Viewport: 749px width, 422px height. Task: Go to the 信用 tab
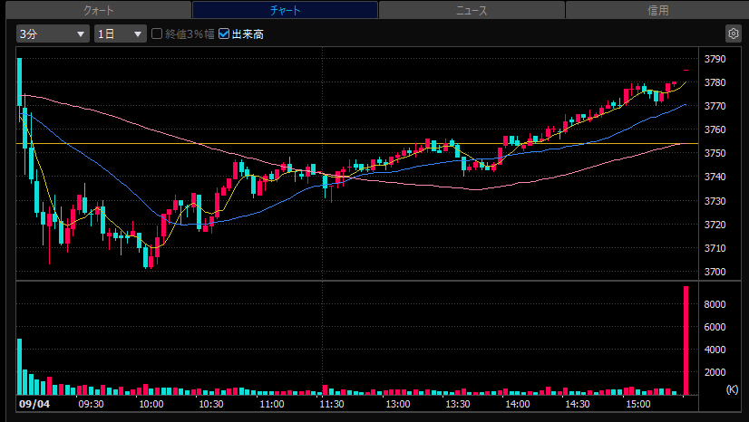[657, 10]
